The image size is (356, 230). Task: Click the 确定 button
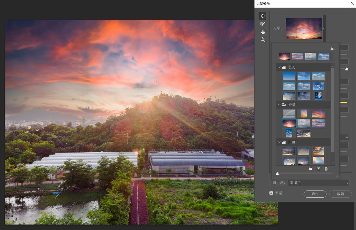[315, 194]
